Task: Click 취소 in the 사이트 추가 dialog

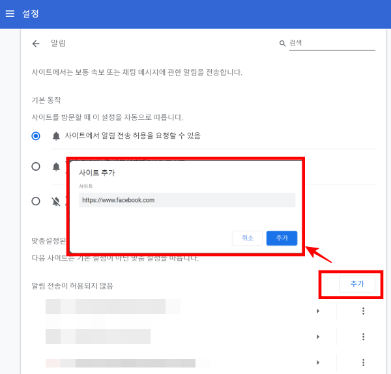Action: click(x=247, y=238)
